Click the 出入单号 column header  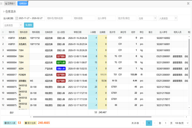coord(163,32)
